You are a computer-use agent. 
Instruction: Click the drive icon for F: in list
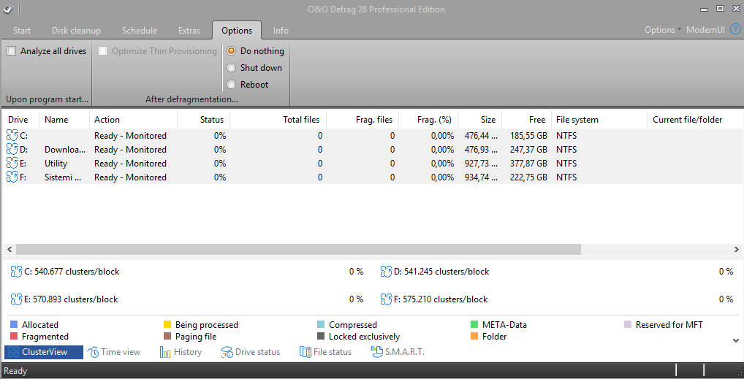pos(12,177)
